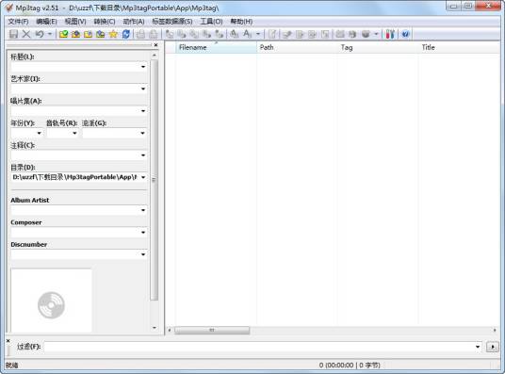Click the Favorites star icon

[113, 34]
